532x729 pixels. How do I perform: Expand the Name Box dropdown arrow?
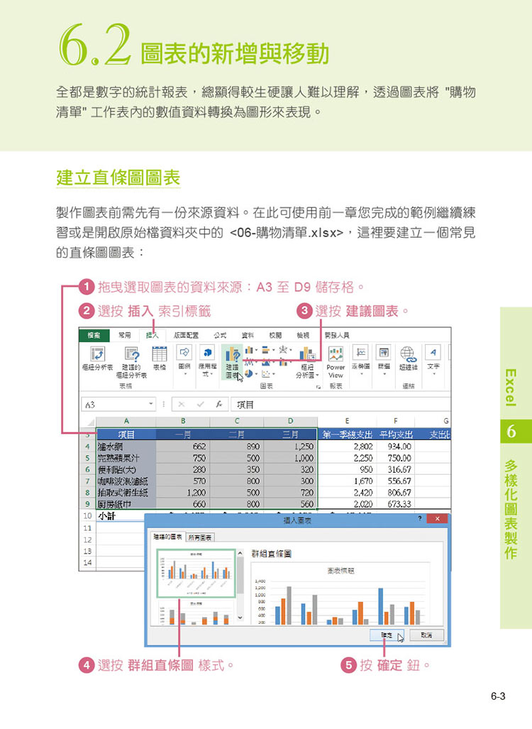[151, 404]
